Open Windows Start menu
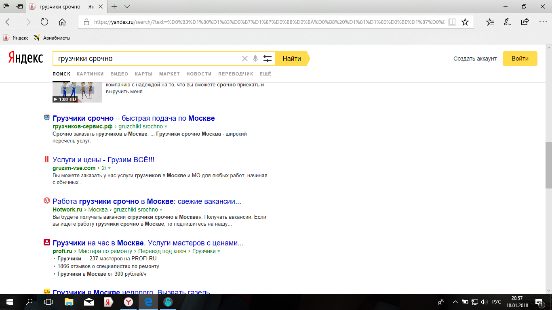Screen dimensions: 552x310 click(x=10, y=302)
